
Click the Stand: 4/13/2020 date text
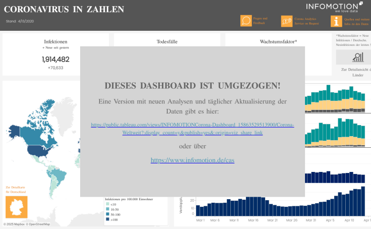20,21
